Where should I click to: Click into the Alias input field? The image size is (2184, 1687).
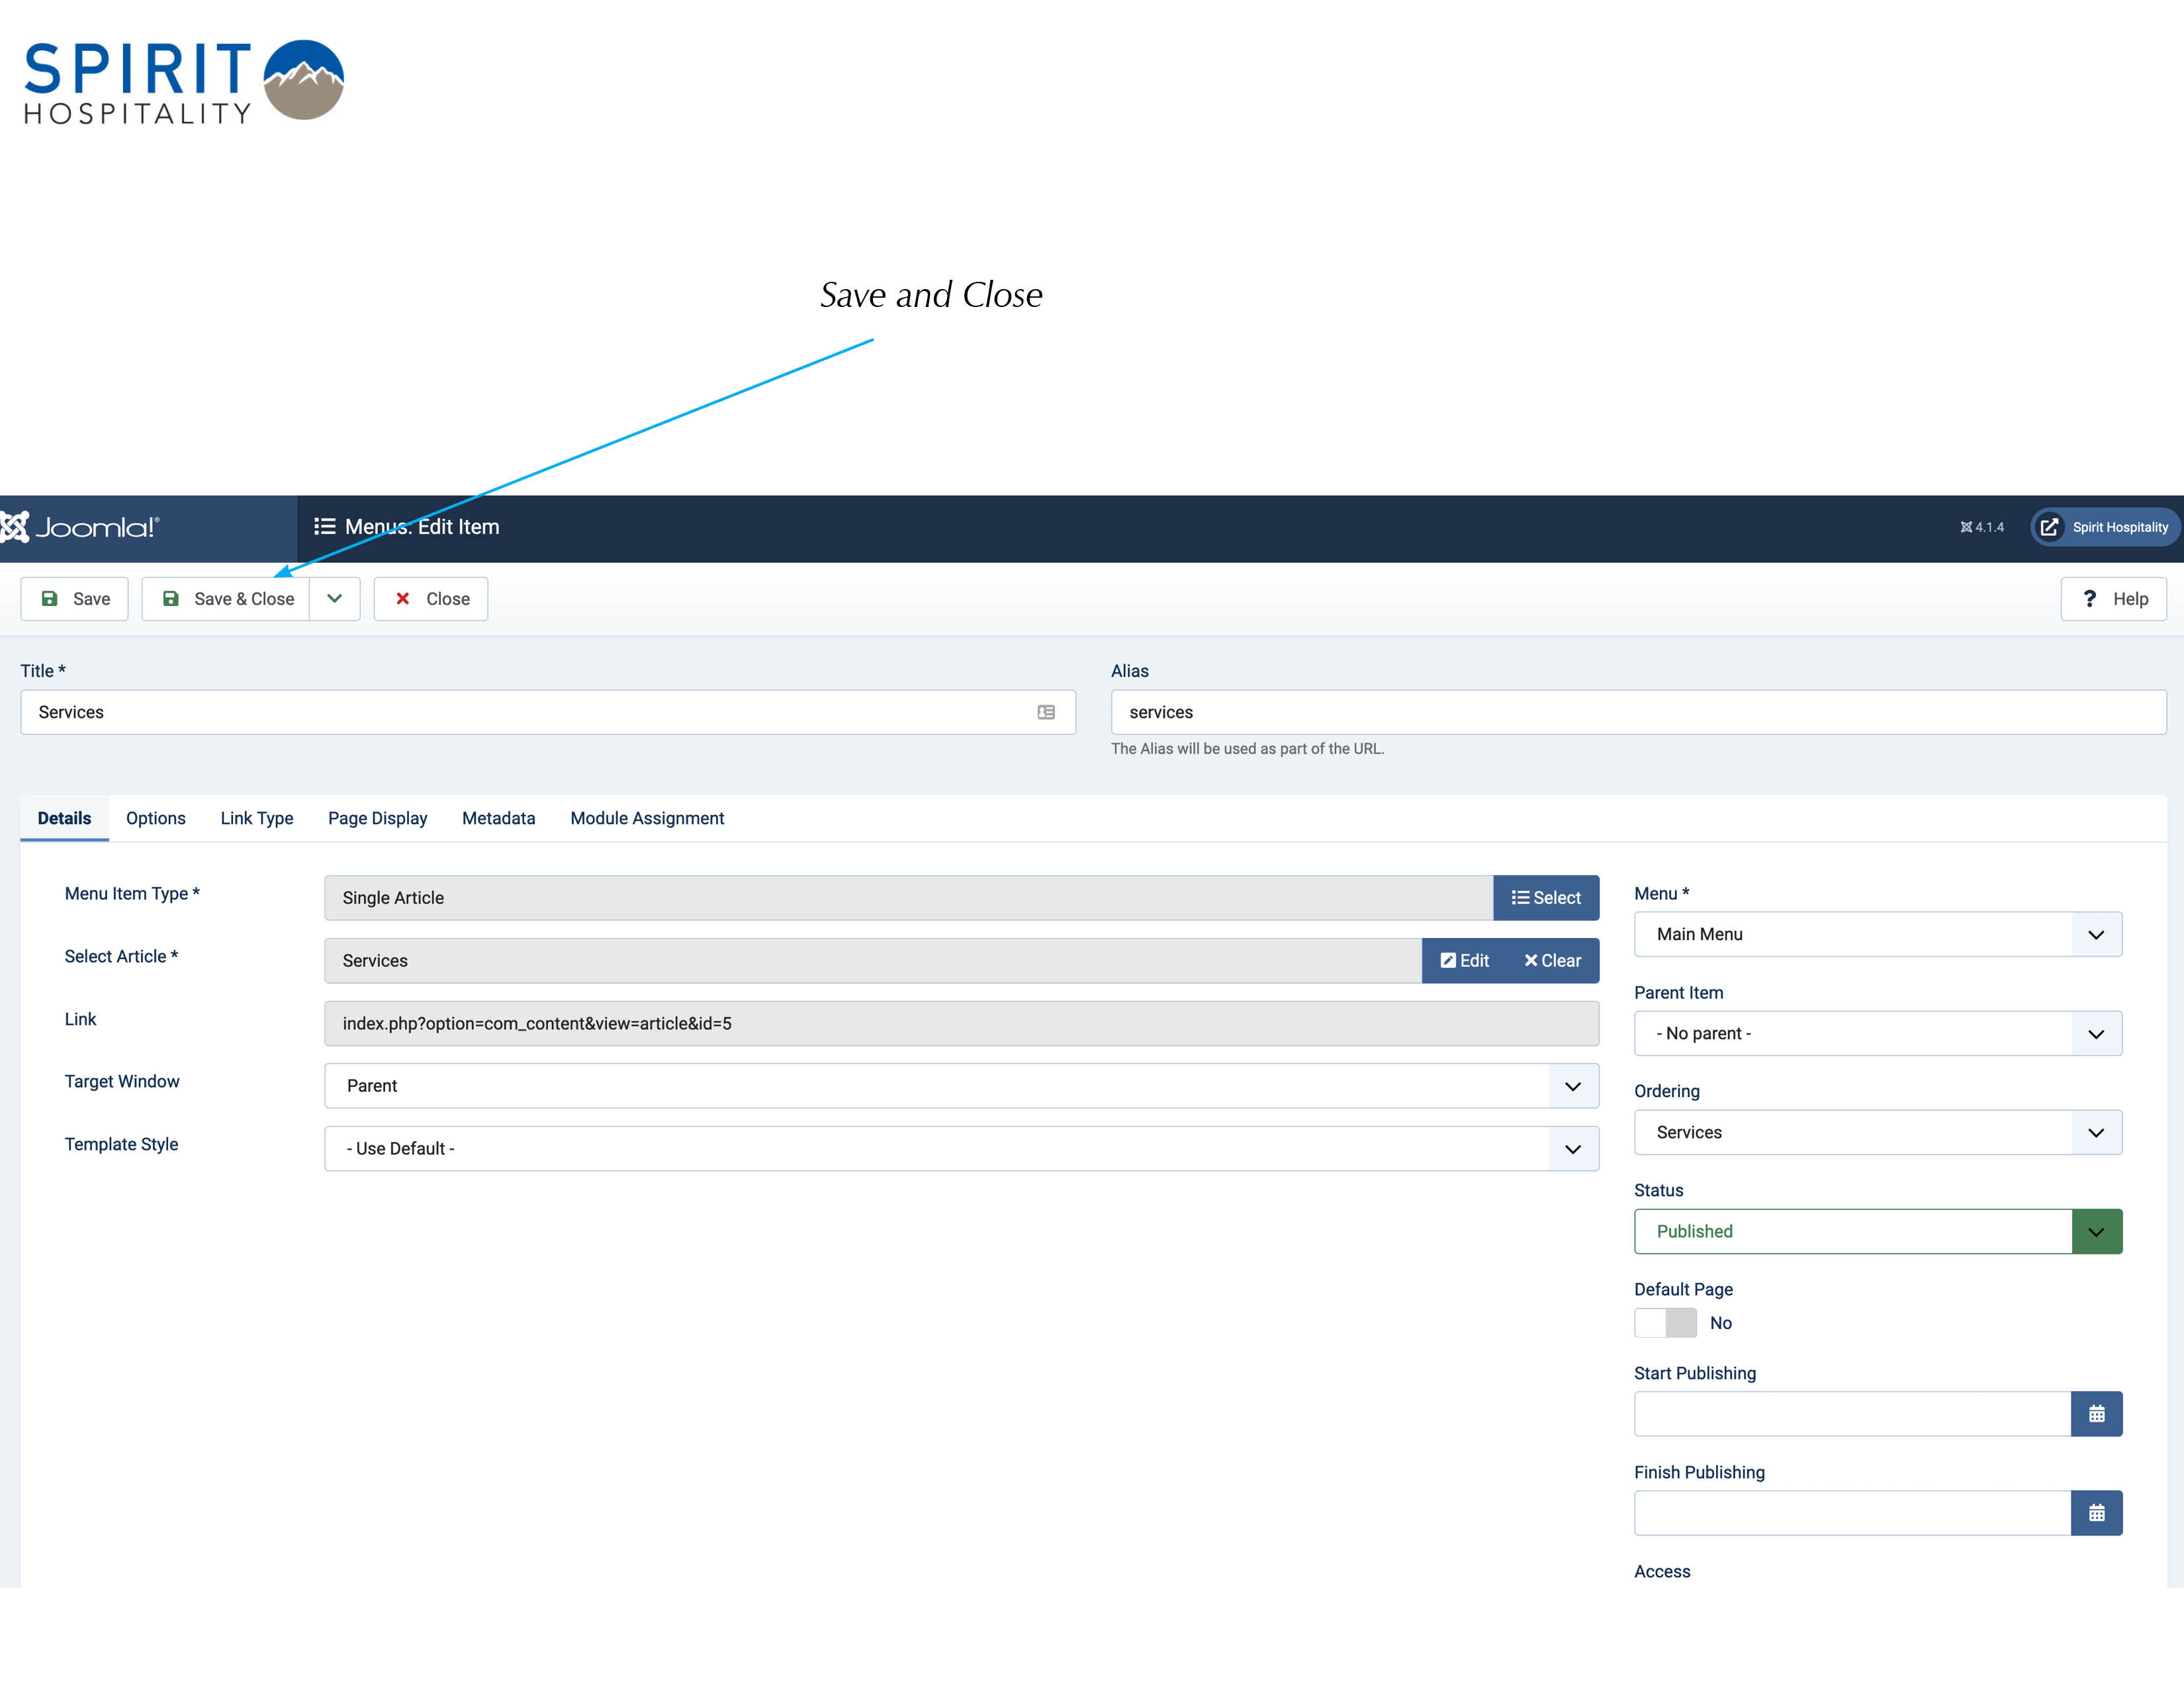coord(1638,713)
